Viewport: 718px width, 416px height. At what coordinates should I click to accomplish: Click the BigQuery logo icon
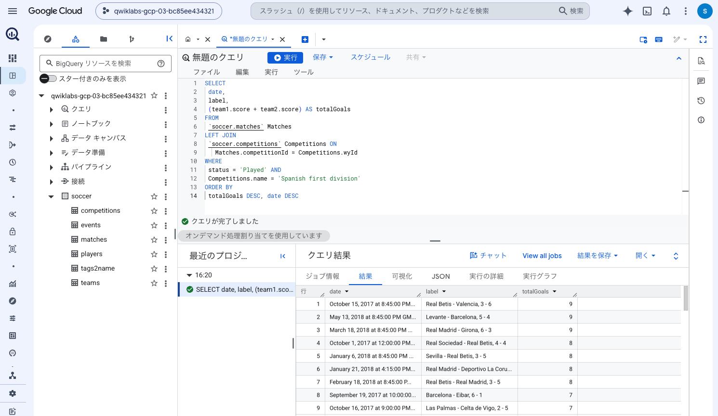click(13, 34)
